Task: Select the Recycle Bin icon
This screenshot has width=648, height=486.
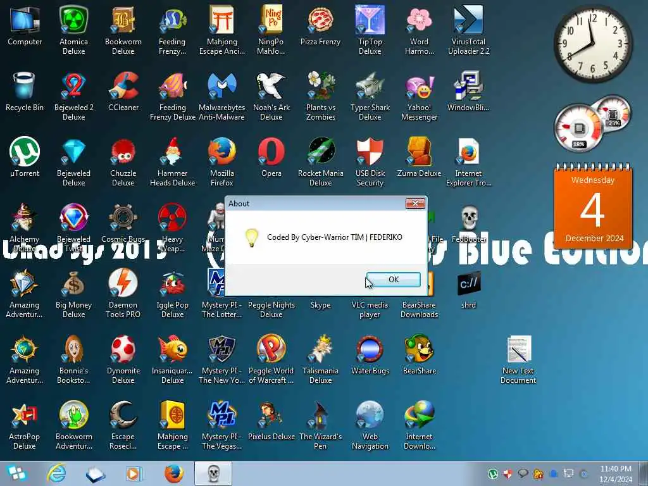Action: coord(25,92)
